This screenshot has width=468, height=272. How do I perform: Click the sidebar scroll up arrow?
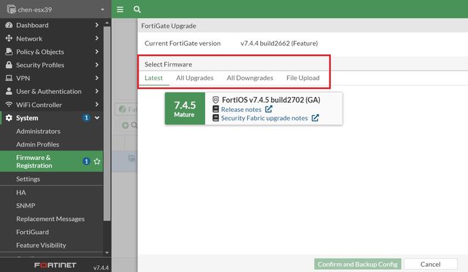[107, 23]
